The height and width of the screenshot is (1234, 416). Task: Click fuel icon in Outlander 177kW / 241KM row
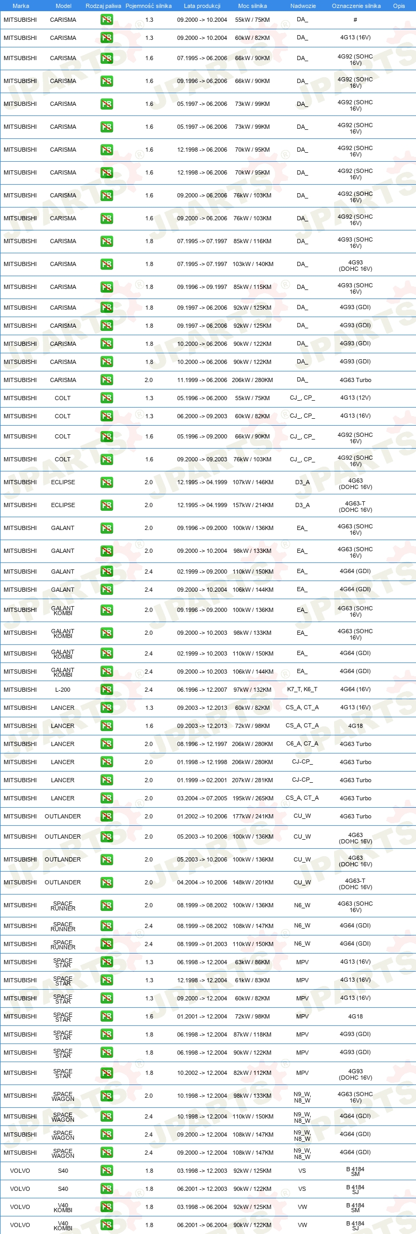pyautogui.click(x=106, y=816)
